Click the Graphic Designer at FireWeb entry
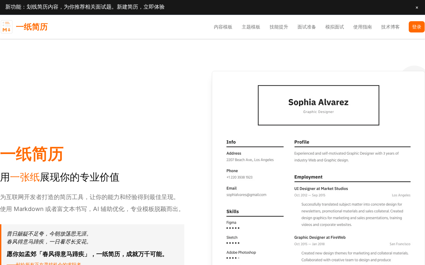Screen dimensions: 425x265 320,238
